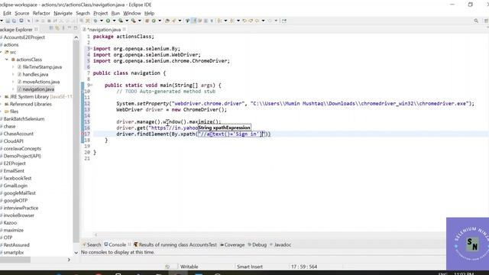Click the Last Edit Location icon

tap(244, 21)
